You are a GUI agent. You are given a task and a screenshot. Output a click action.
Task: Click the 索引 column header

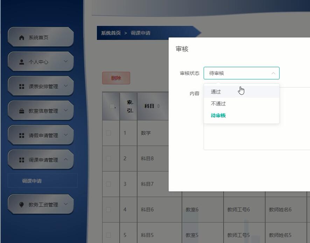pos(128,106)
